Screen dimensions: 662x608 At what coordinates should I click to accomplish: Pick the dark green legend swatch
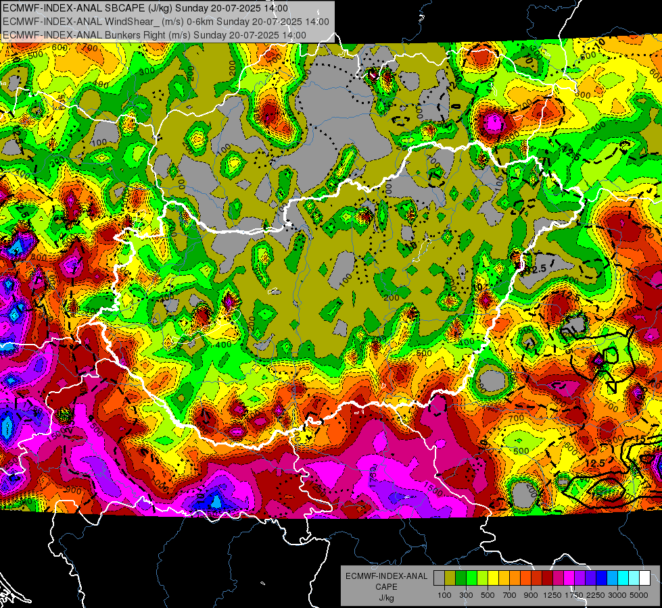460,578
